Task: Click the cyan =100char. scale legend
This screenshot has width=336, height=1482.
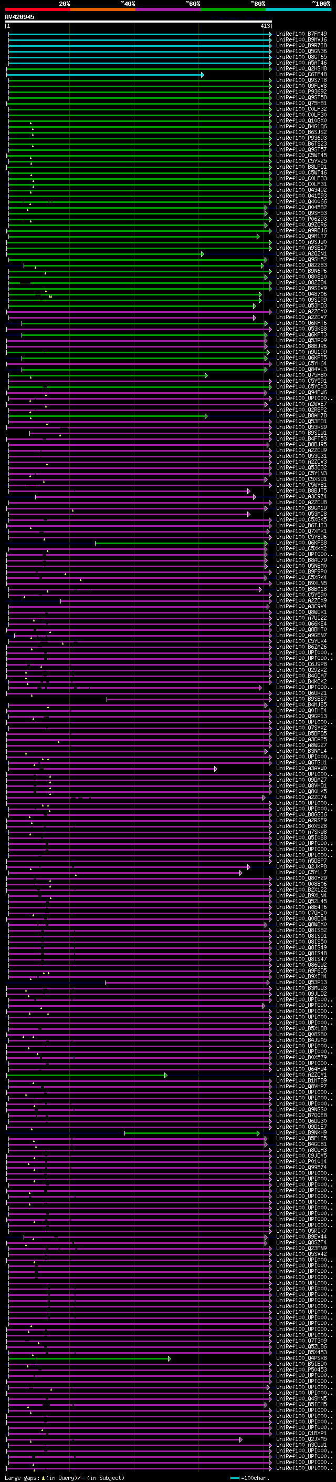Action: [x=250, y=1478]
